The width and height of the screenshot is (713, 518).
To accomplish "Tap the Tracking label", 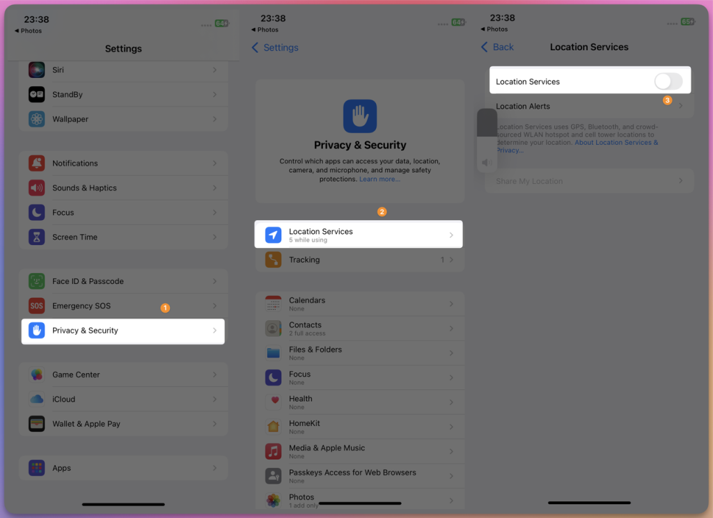I will 304,260.
